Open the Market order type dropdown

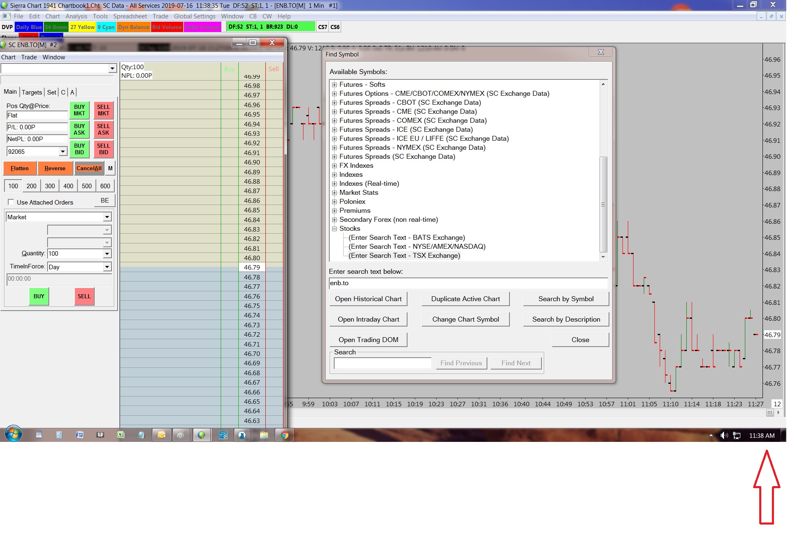click(x=107, y=217)
